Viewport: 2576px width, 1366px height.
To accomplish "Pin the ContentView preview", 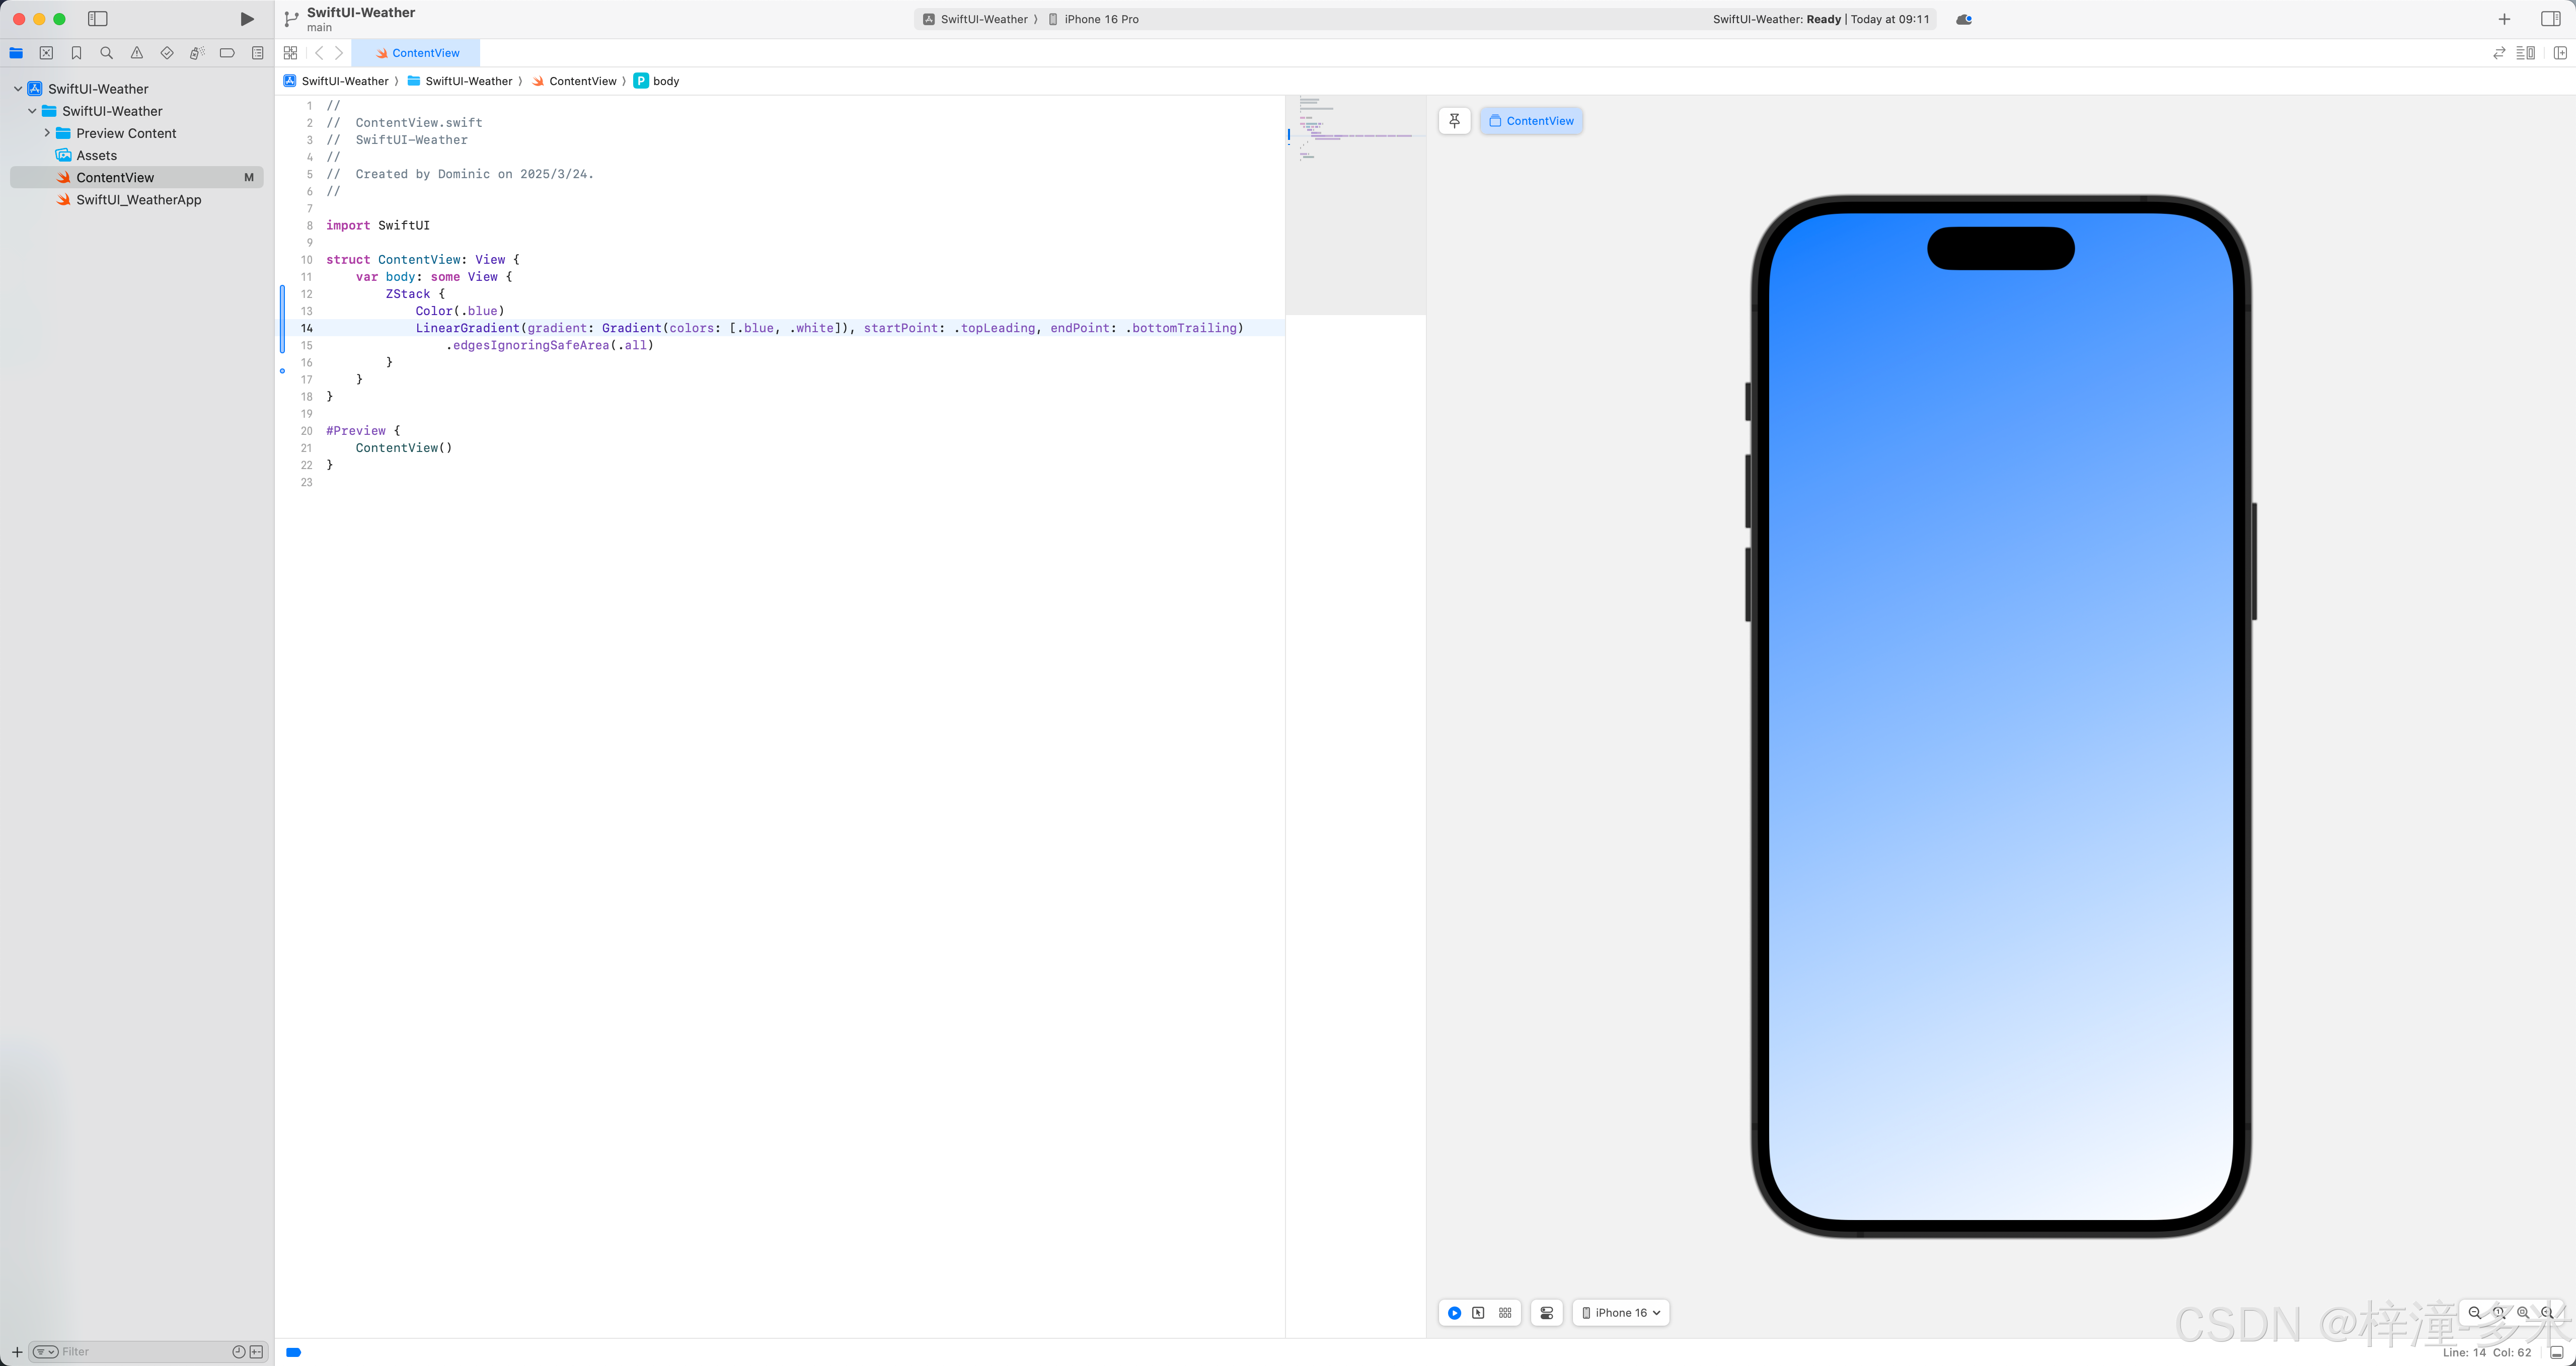I will (1455, 121).
